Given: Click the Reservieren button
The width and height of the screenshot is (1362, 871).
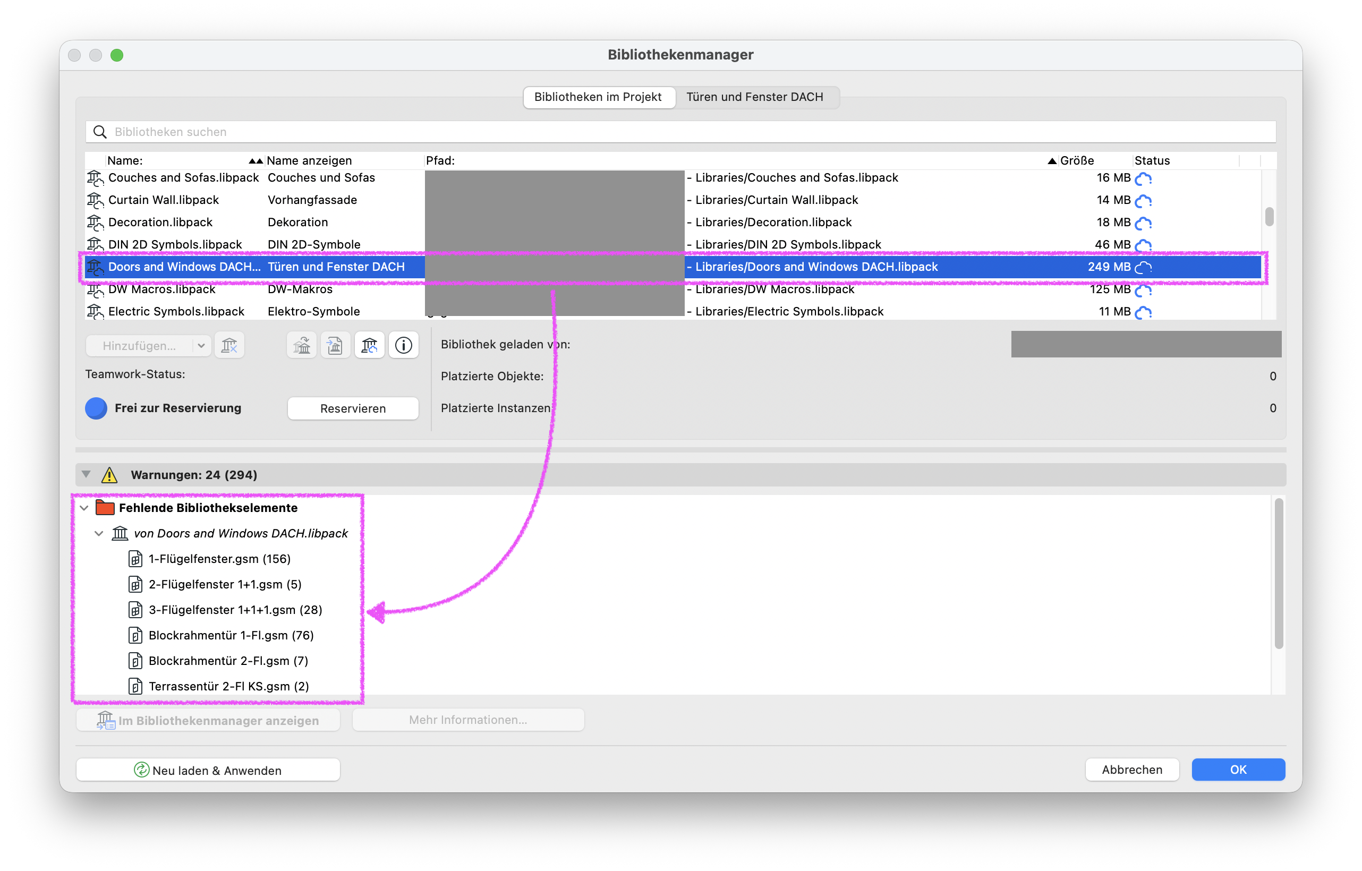Looking at the screenshot, I should [353, 408].
